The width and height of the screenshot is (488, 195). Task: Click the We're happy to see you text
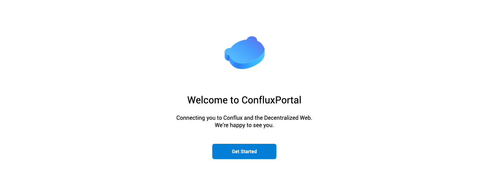pos(244,125)
